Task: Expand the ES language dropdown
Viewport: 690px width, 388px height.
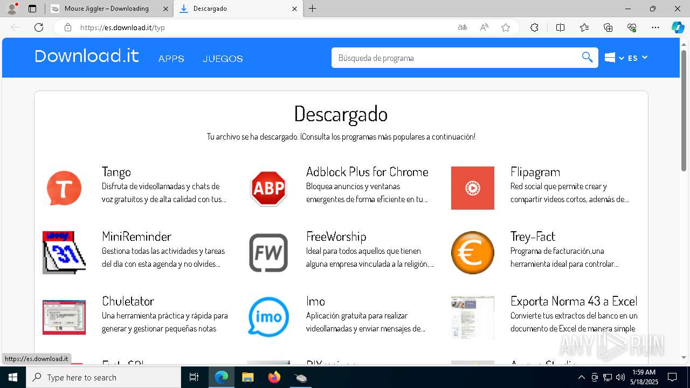Action: (x=638, y=58)
